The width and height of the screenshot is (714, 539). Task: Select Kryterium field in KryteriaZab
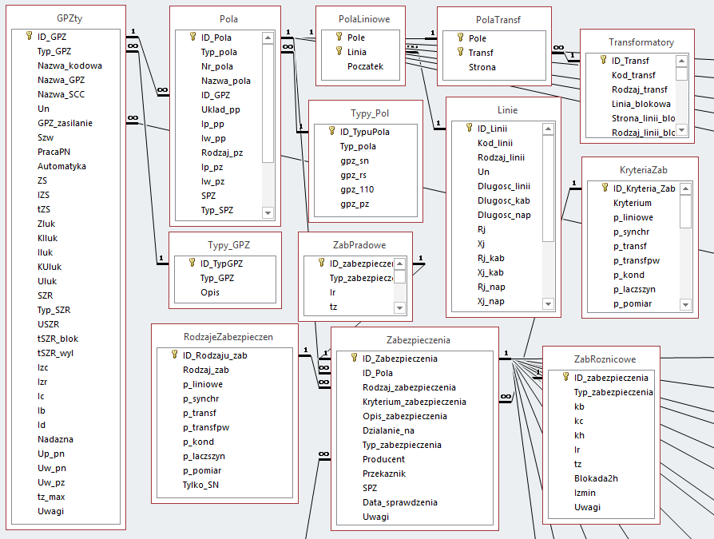tap(632, 203)
